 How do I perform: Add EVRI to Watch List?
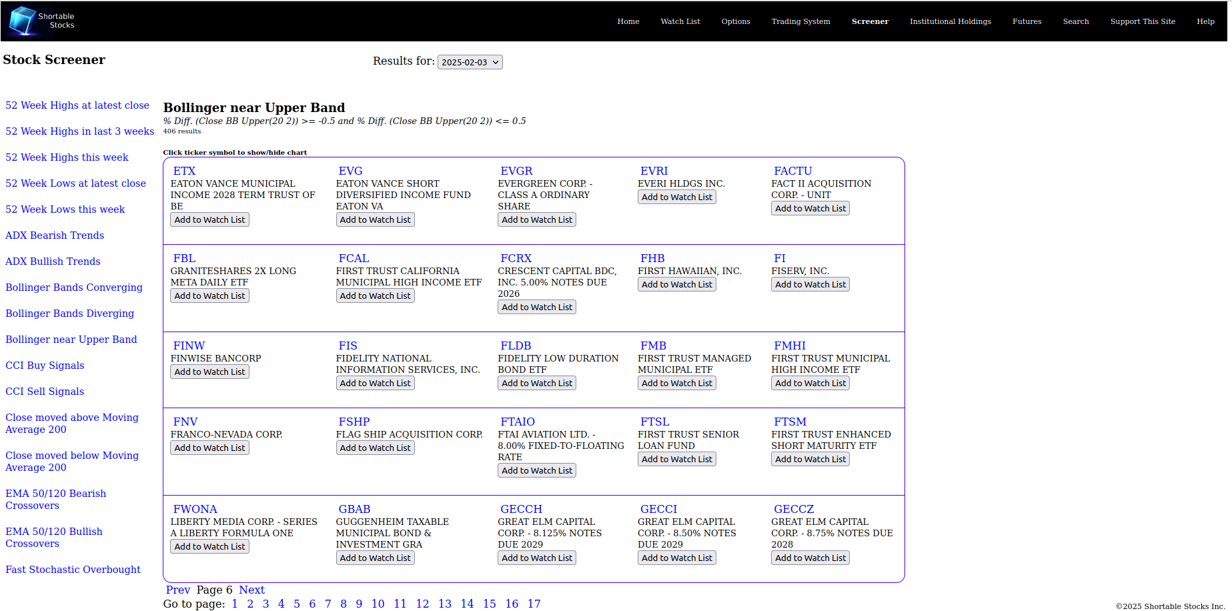tap(676, 197)
